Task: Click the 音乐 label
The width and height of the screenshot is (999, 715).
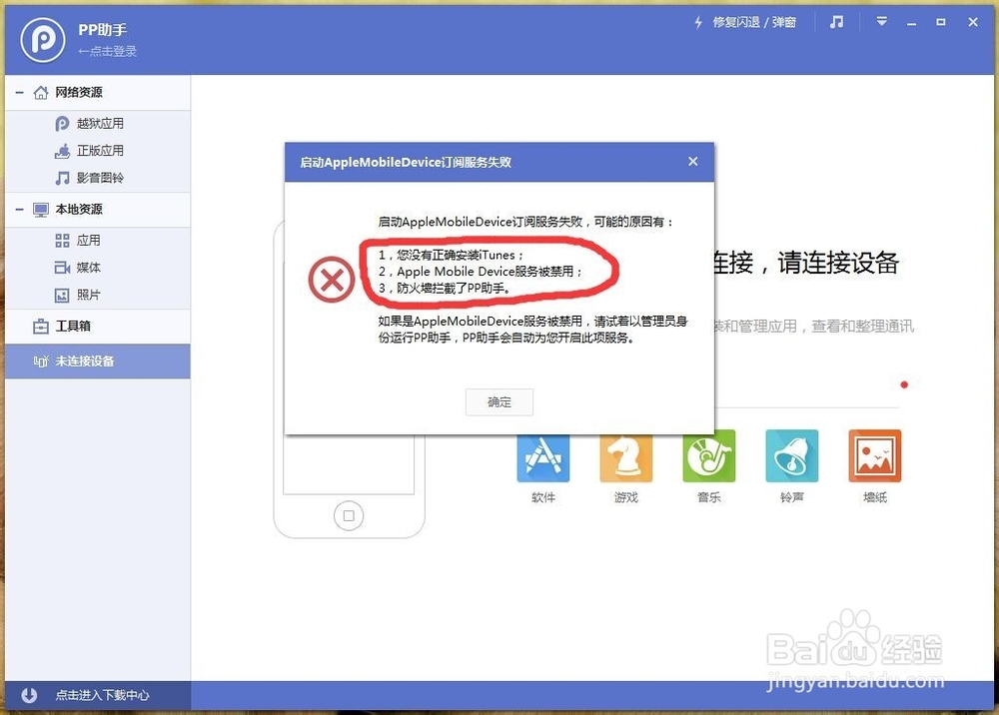Action: point(709,497)
